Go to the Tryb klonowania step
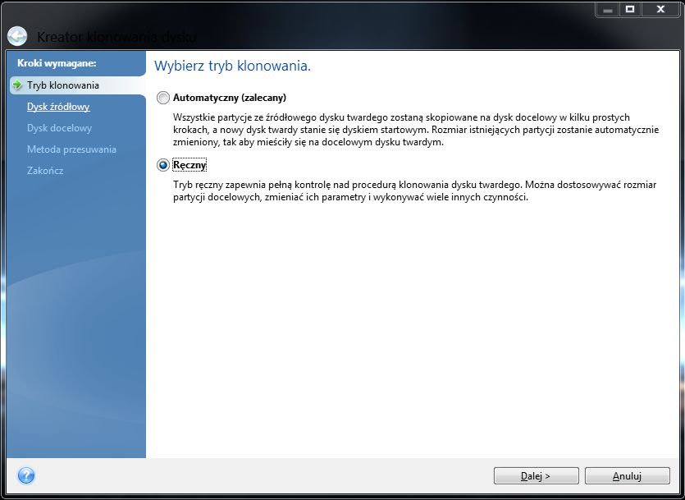Viewport: 685px width, 500px height. point(63,85)
